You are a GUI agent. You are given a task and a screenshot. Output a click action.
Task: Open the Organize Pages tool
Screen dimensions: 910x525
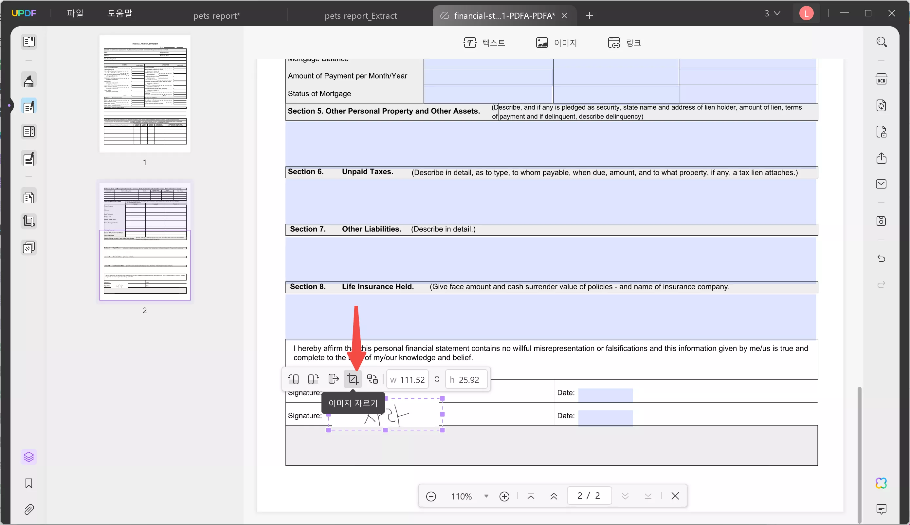pyautogui.click(x=29, y=196)
